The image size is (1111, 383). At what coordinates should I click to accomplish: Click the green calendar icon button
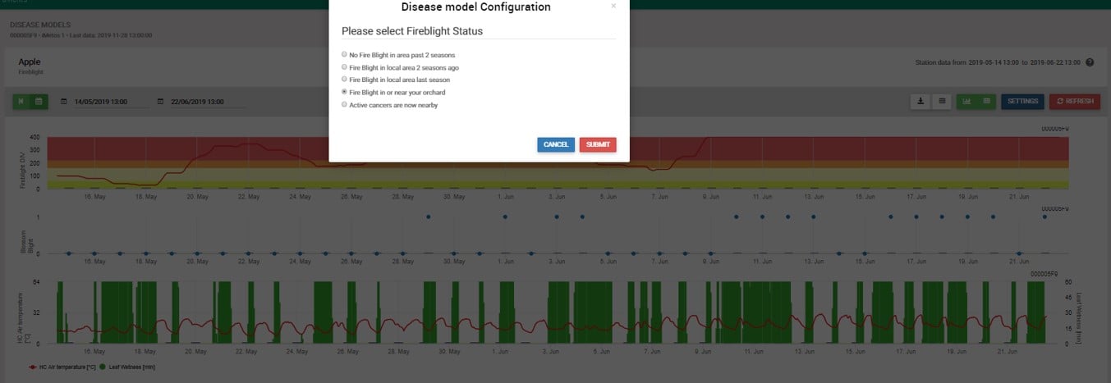click(x=39, y=102)
